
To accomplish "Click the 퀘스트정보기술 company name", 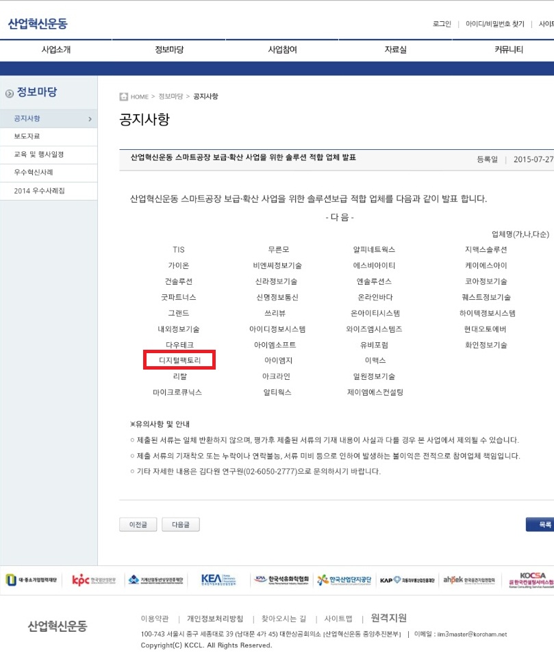I will [486, 298].
